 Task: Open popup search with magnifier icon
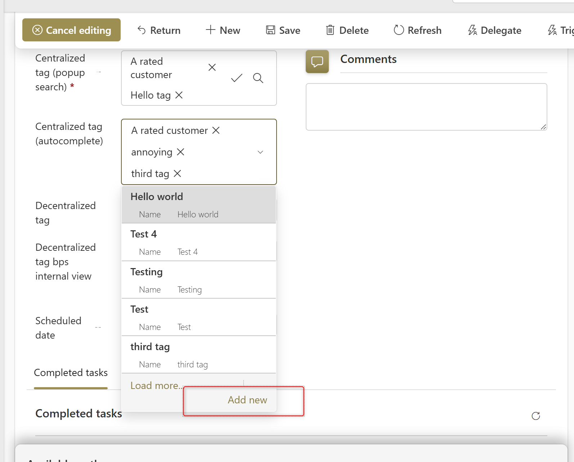pyautogui.click(x=258, y=78)
